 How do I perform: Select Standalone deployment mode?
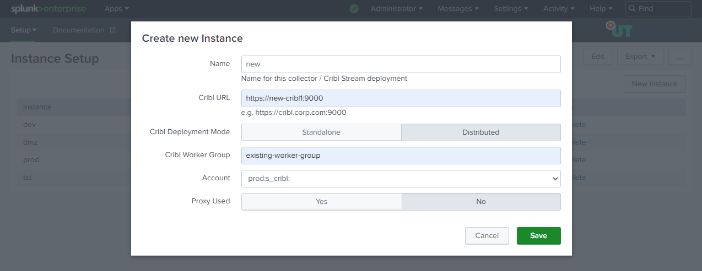pos(321,132)
